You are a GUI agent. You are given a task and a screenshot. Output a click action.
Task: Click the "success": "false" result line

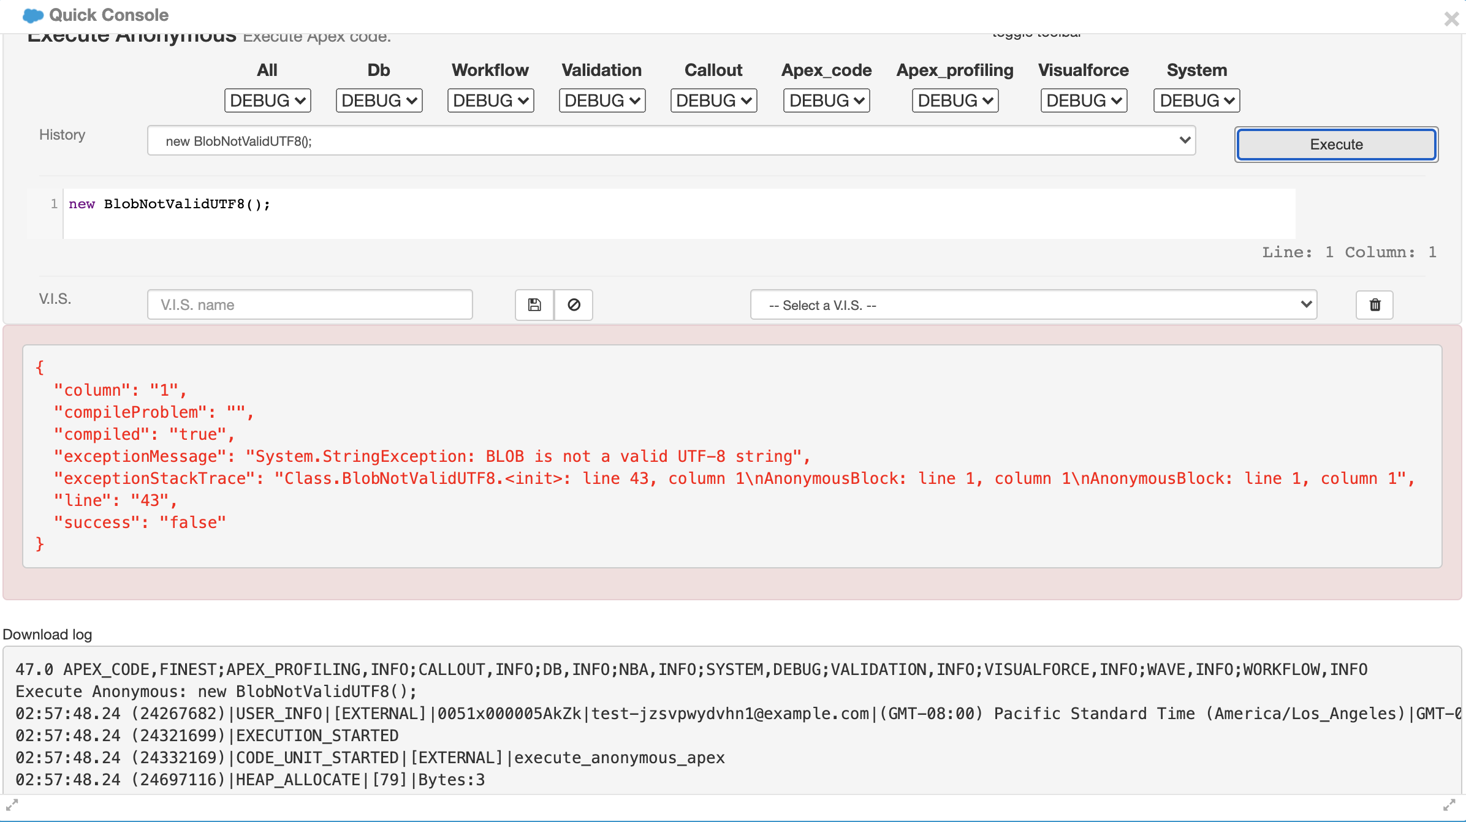click(x=140, y=522)
